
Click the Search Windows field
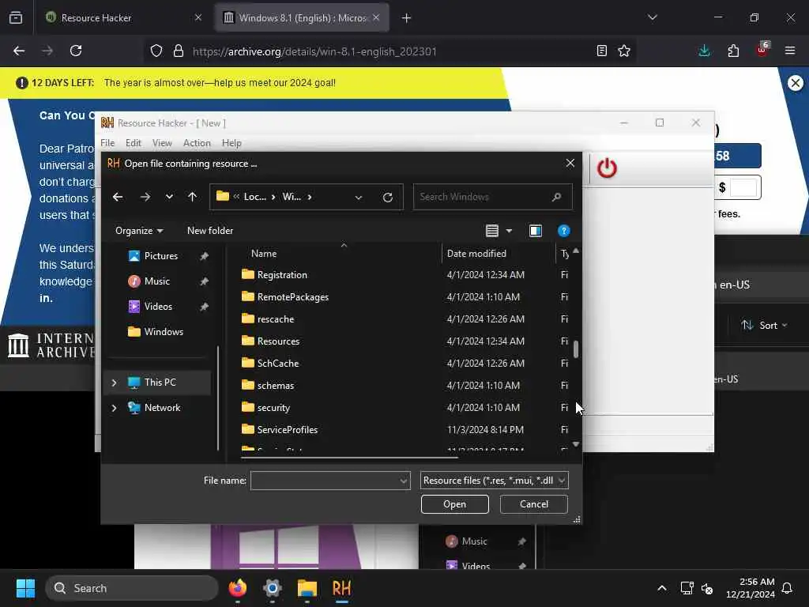(492, 197)
